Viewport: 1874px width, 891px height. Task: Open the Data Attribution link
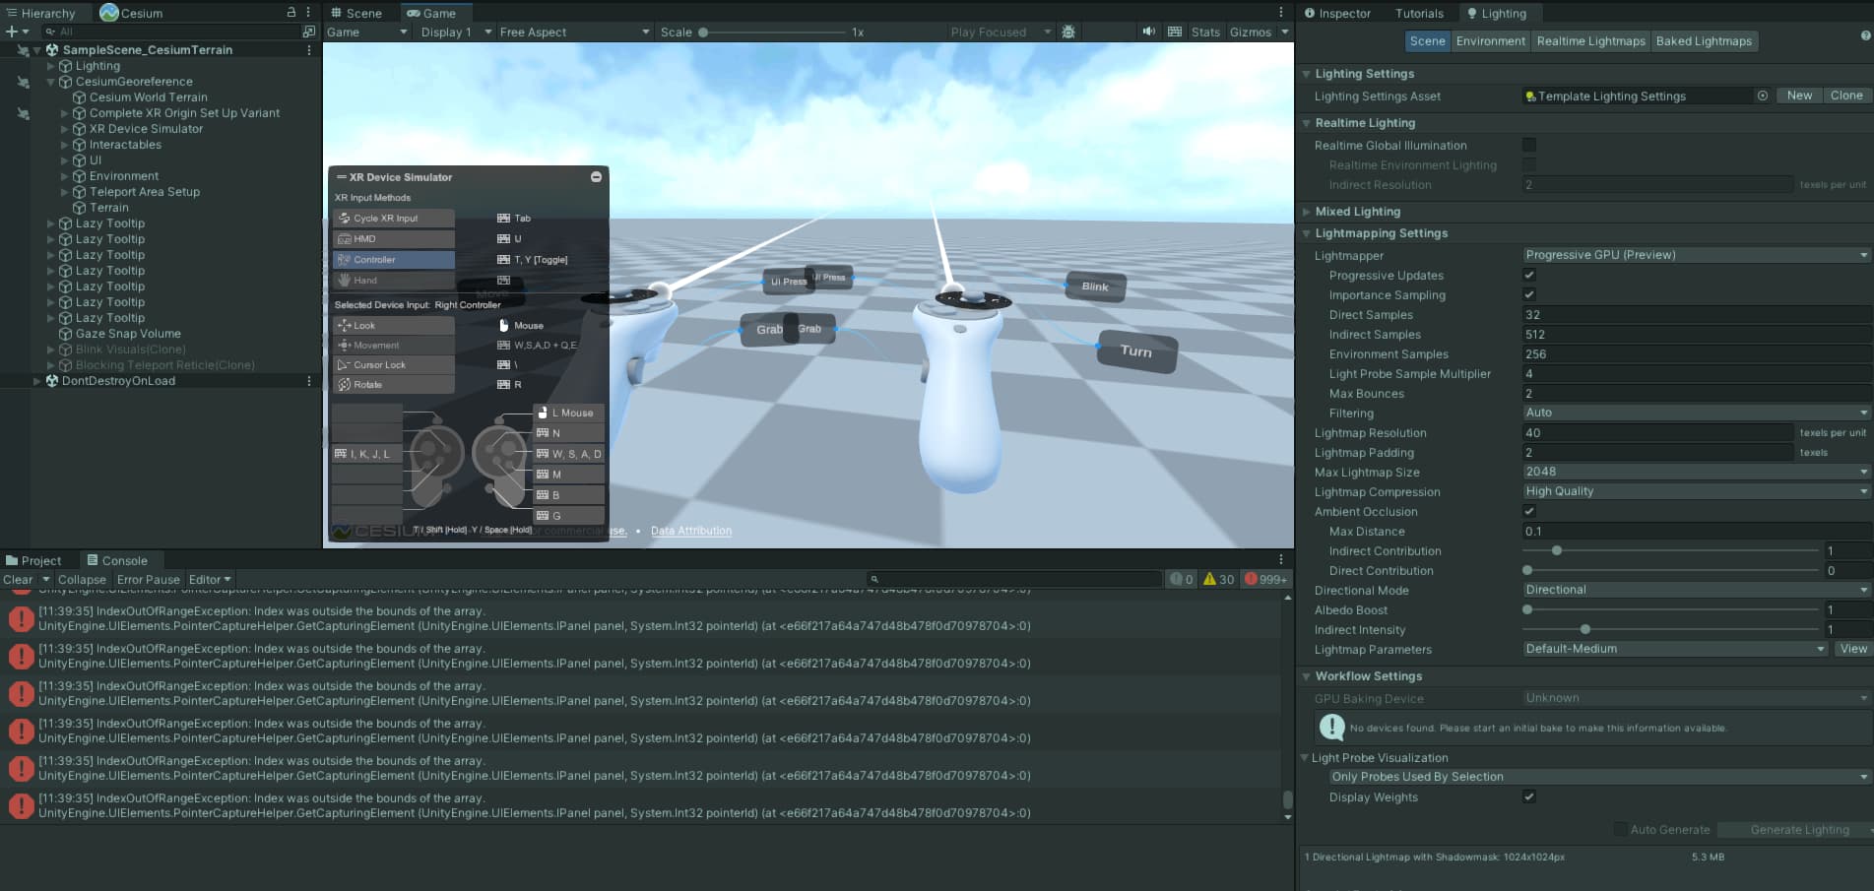tap(691, 531)
